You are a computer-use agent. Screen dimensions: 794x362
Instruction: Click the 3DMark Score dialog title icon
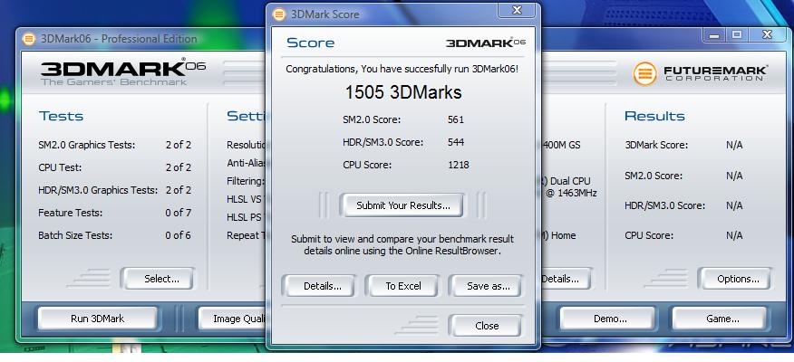279,14
